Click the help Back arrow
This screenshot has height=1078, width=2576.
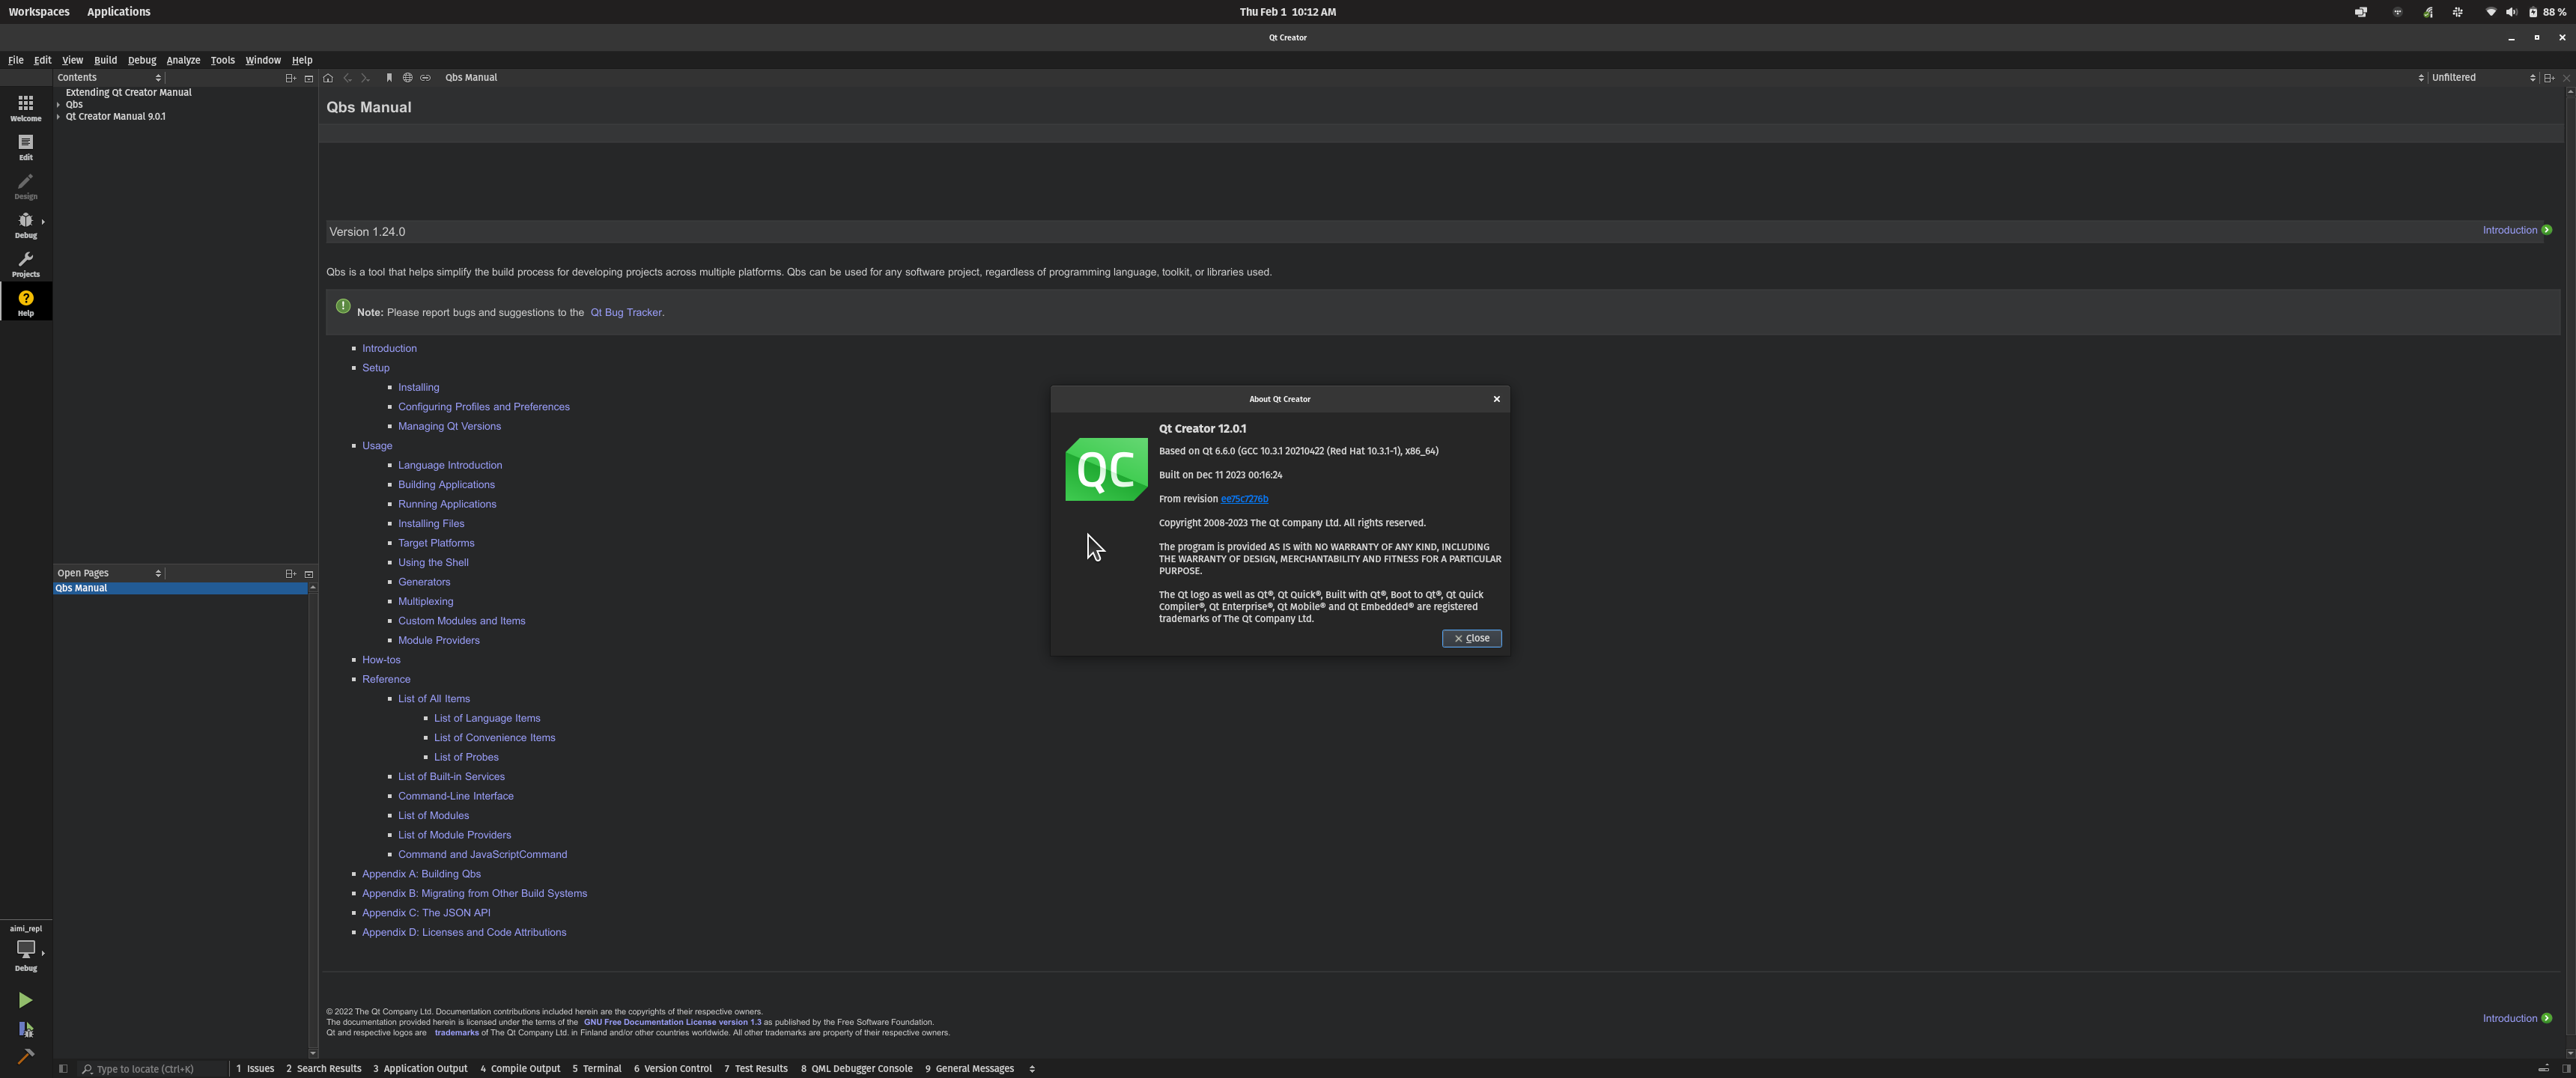(x=347, y=77)
